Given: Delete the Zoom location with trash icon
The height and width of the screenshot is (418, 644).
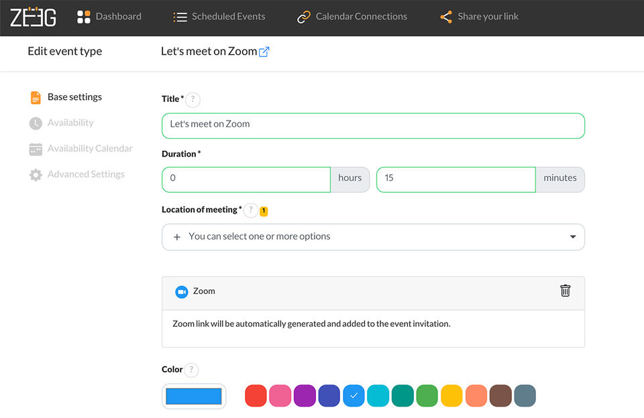Looking at the screenshot, I should point(566,291).
